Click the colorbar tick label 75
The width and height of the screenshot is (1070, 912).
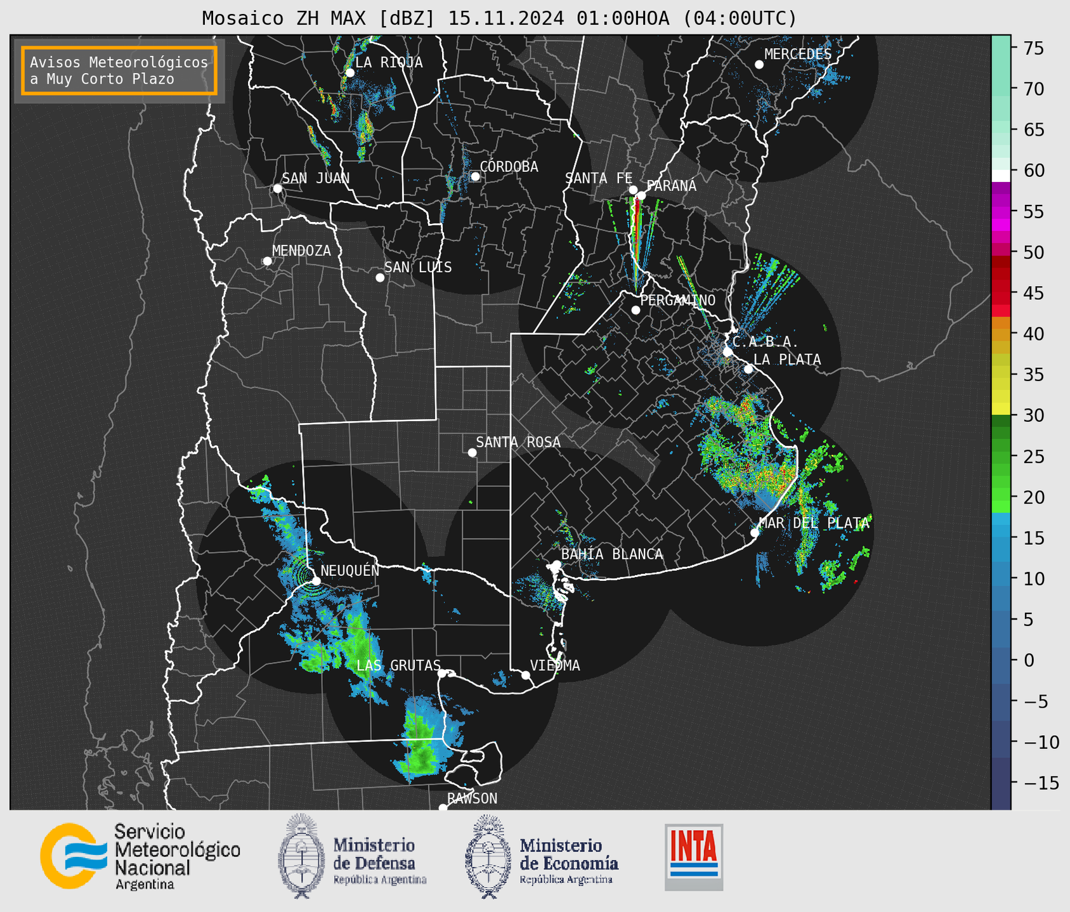click(1033, 48)
